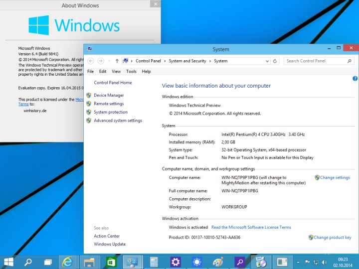Click the computer icon in address bar
This screenshot has width=359, height=269.
(x=126, y=61)
